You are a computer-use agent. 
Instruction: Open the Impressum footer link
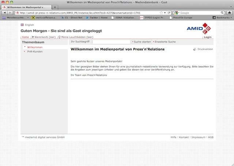pos(198,137)
